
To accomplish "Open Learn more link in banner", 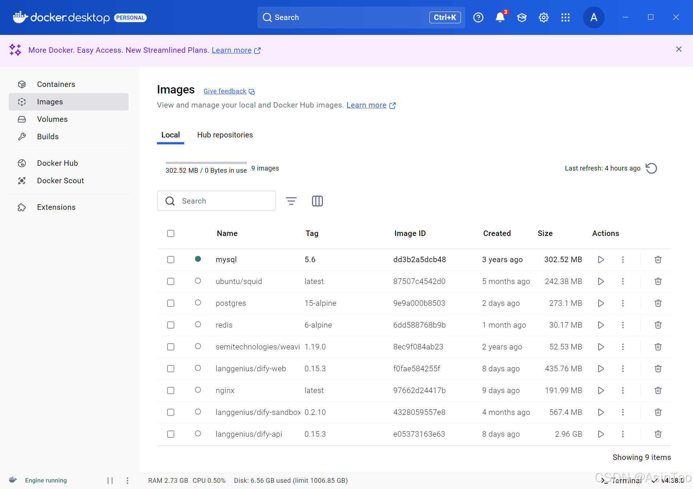I will [236, 50].
